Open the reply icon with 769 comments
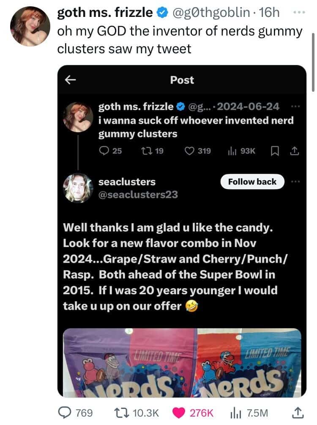Image resolution: width=317 pixels, height=425 pixels. pos(65,413)
